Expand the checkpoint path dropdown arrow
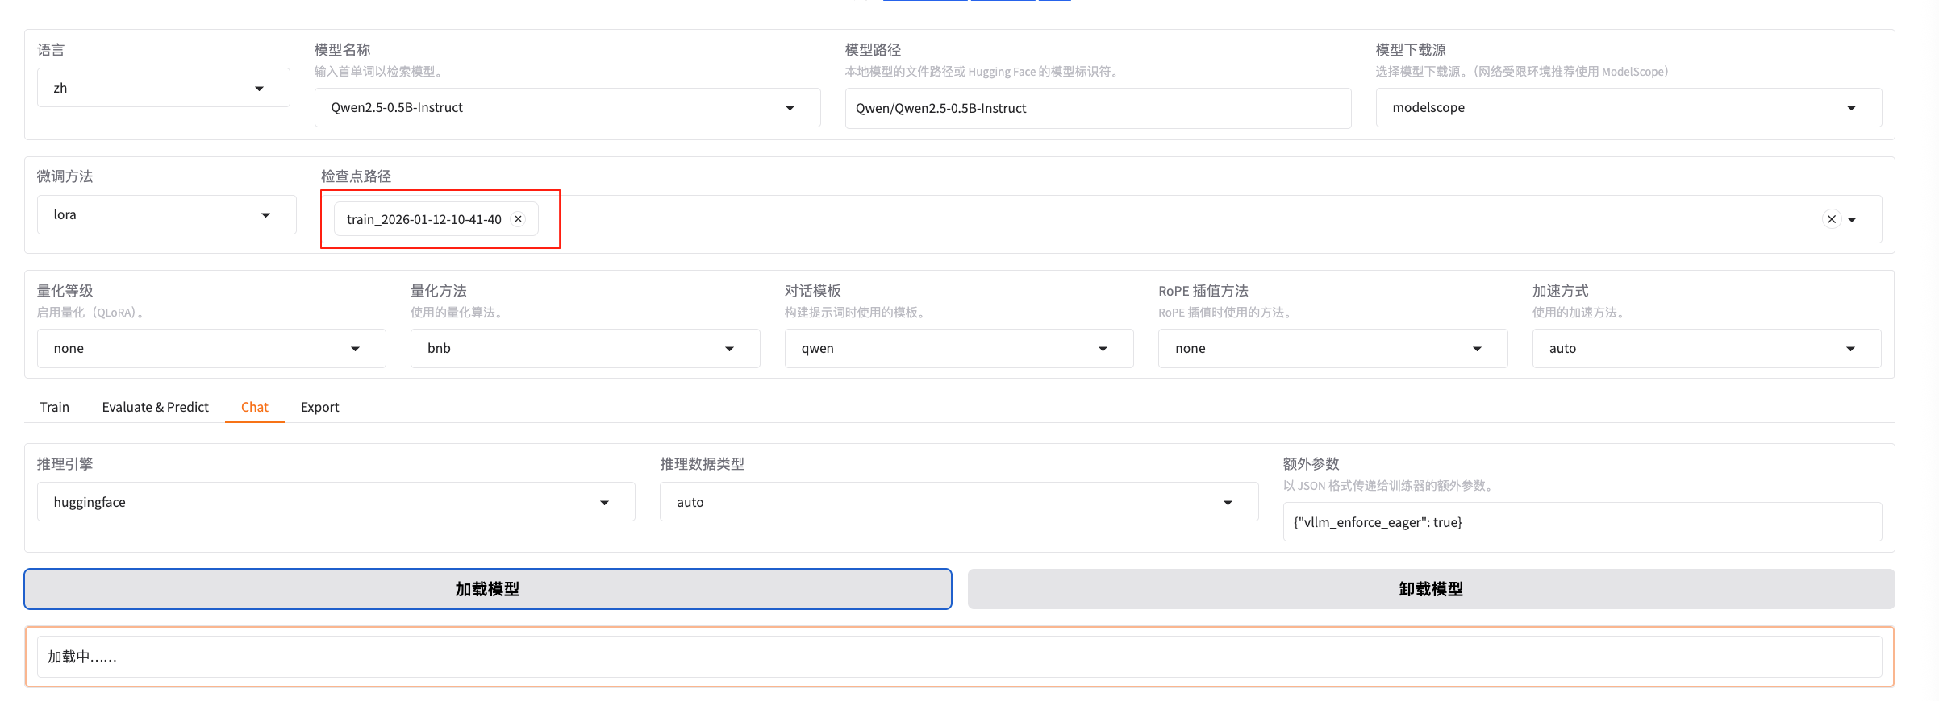 (1853, 219)
